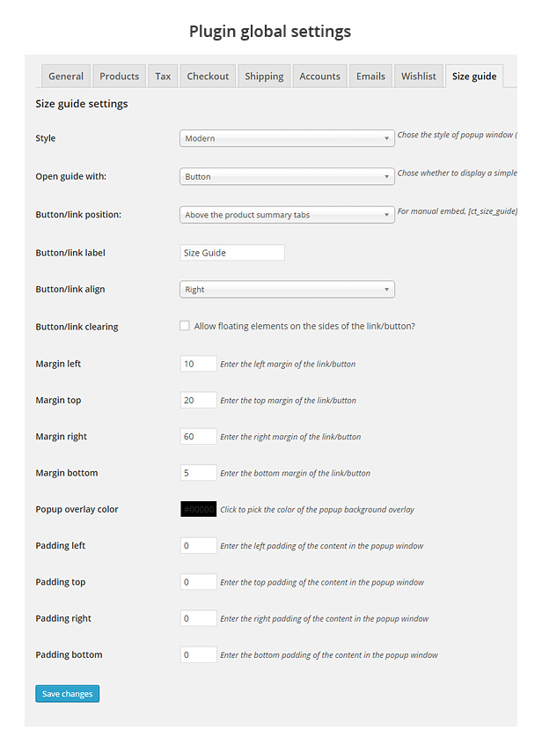Viewport: 542px width, 738px height.
Task: Open the Products tab
Action: click(x=120, y=77)
